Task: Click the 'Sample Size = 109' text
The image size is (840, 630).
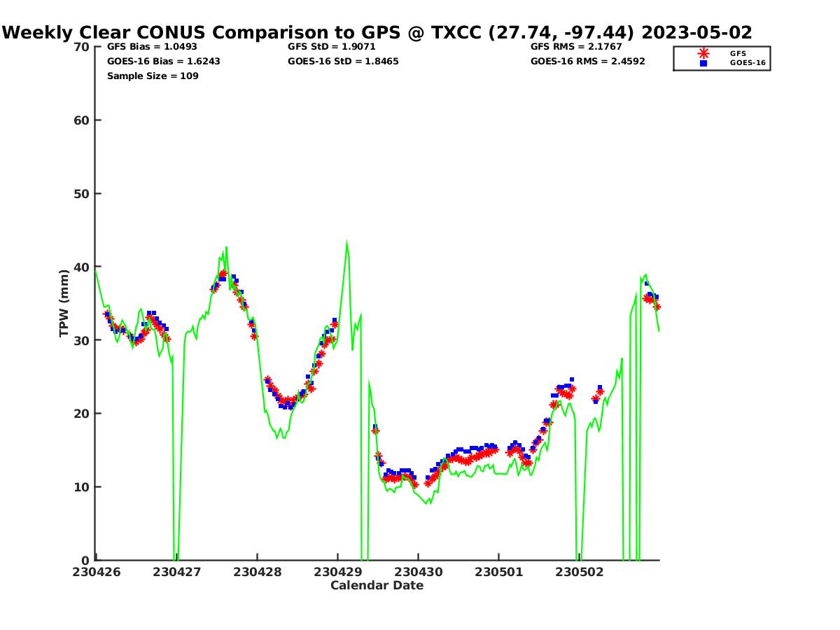Action: [x=153, y=76]
